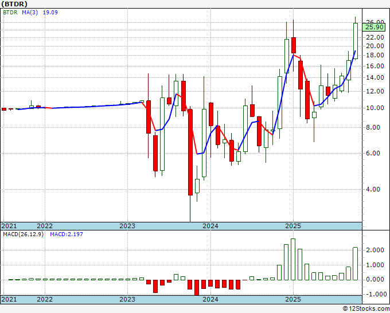Click the 2.000 MACD axis label
The image size is (390, 313).
375,251
